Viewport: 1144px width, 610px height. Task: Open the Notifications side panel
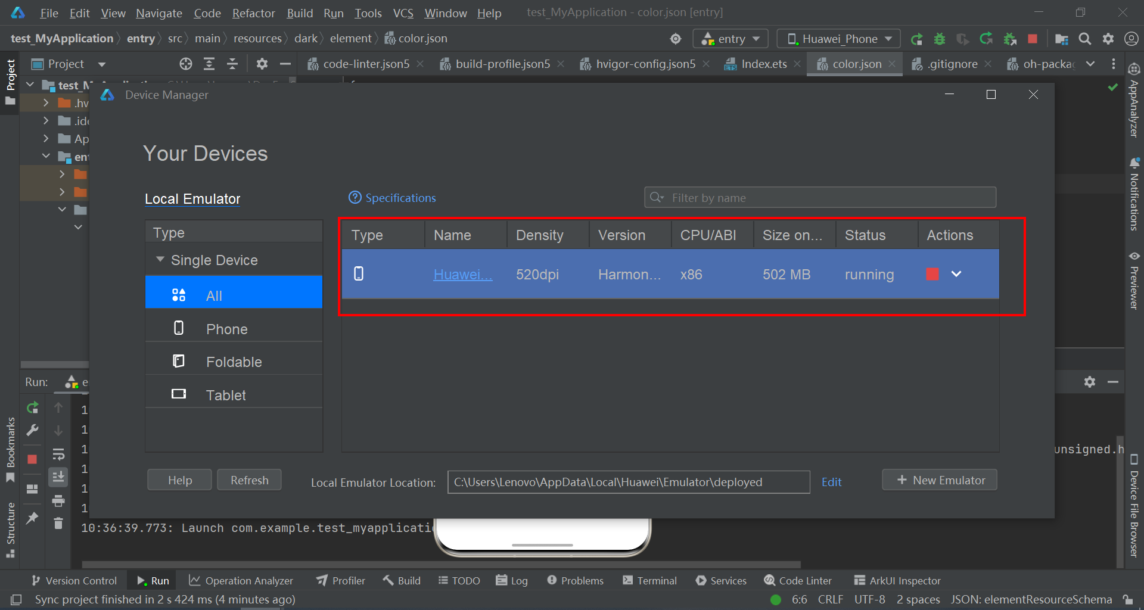click(1134, 194)
